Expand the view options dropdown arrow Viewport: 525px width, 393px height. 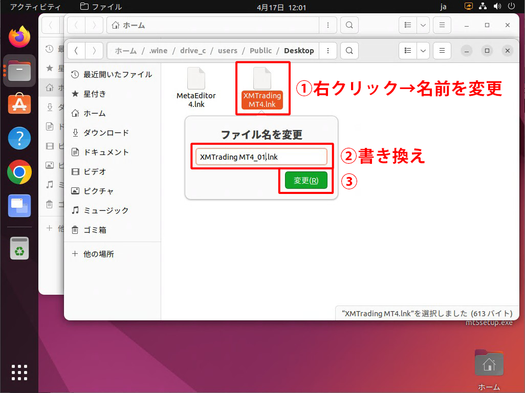[x=423, y=51]
